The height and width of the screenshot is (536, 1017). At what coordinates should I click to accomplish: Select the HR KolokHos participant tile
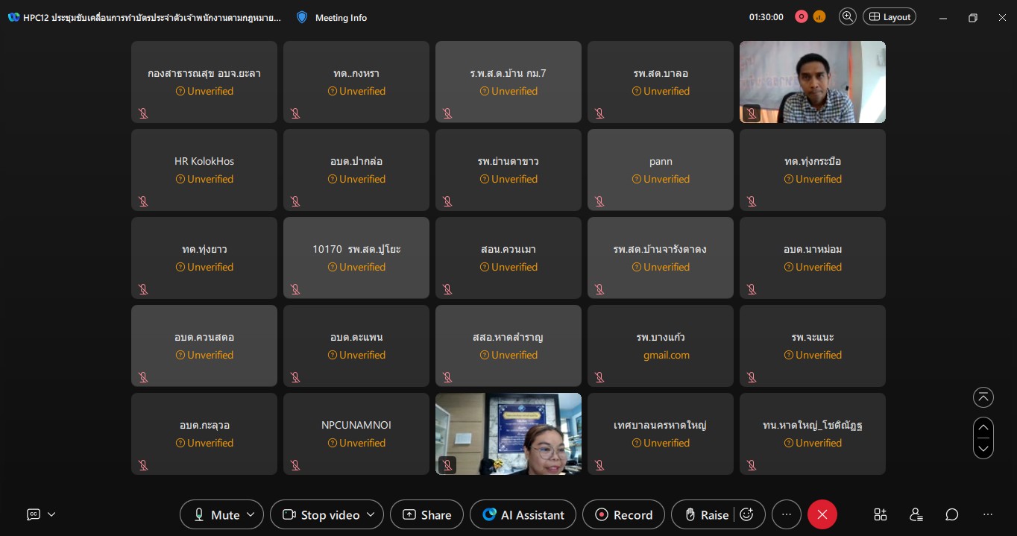pyautogui.click(x=204, y=170)
